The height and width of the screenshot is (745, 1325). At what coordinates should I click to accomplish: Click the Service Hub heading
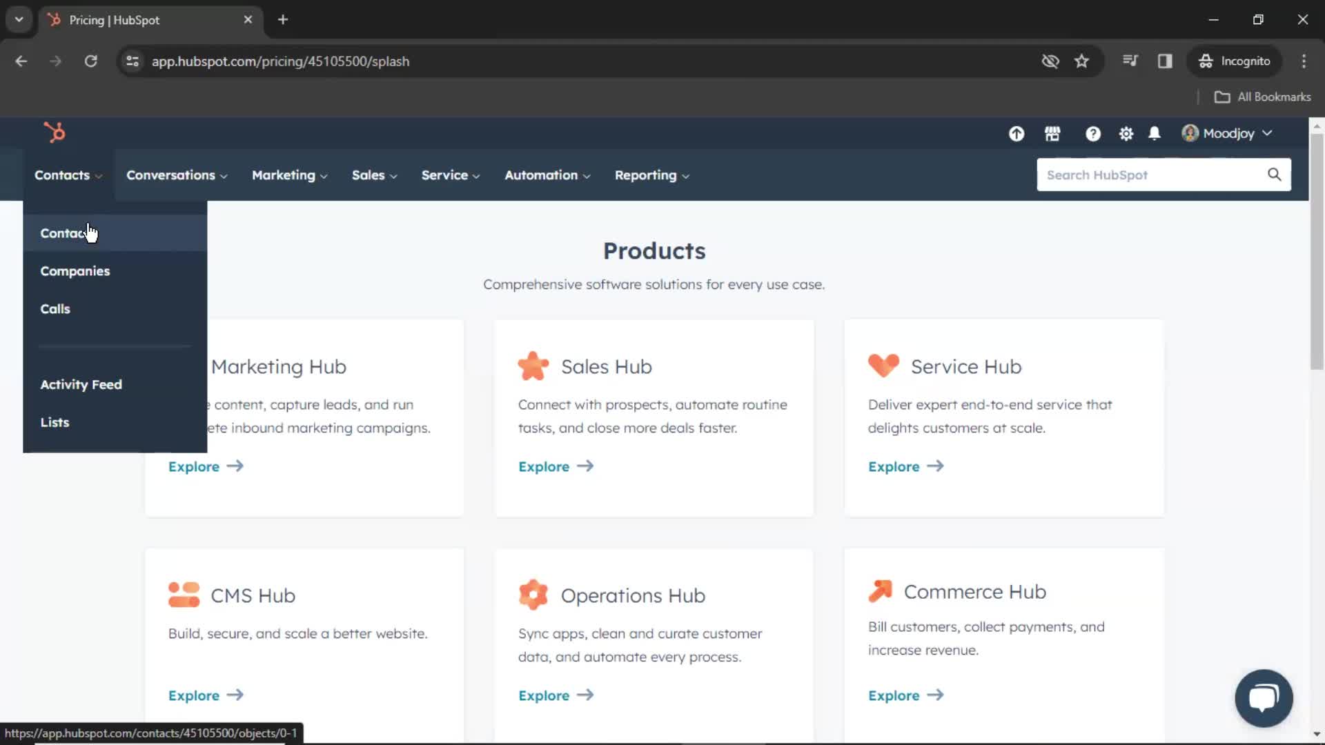tap(965, 366)
